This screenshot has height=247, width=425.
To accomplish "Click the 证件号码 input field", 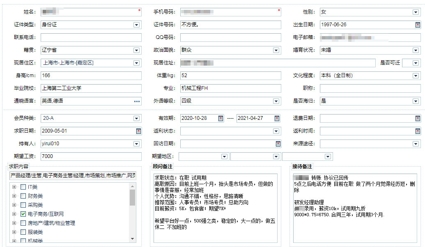I will 231,25.
